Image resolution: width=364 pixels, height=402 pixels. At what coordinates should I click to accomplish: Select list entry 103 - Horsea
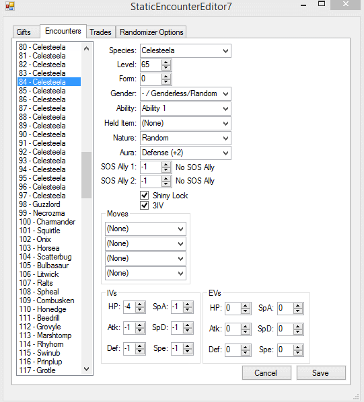pyautogui.click(x=49, y=248)
